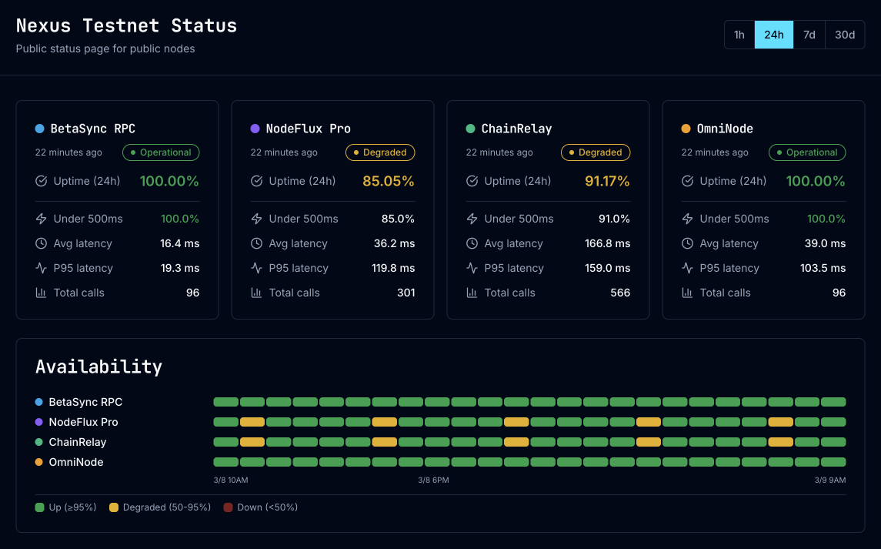This screenshot has width=881, height=549.
Task: Click the Degraded badge on ChainRelay card
Action: [596, 152]
